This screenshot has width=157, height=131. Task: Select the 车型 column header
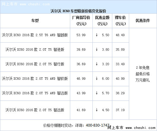35,20
